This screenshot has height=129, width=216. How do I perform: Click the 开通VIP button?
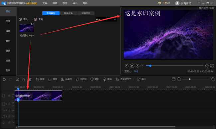[164, 3]
